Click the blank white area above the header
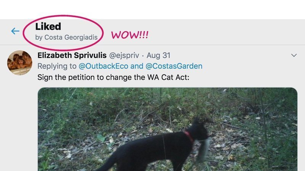The height and width of the screenshot is (171, 305). (x=152, y=9)
